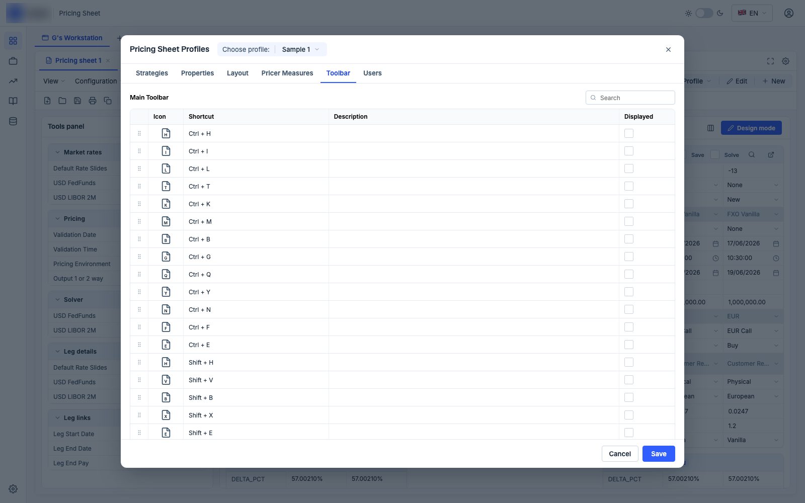Screen dimensions: 805x503
Task: Click the Design mode button
Action: point(751,128)
